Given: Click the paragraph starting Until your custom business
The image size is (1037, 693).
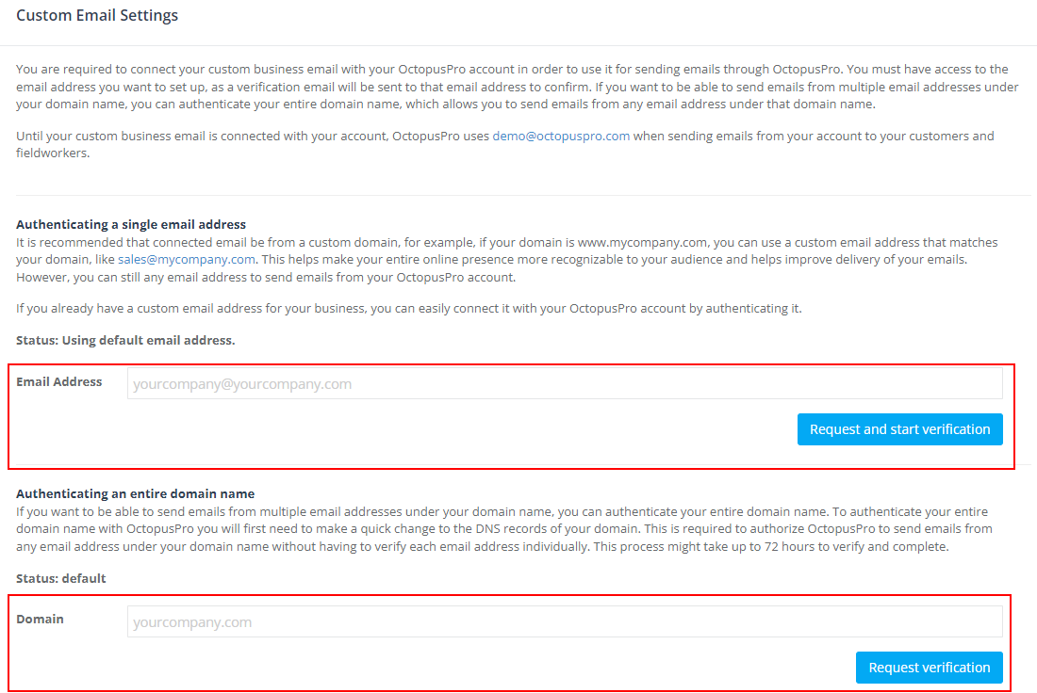Looking at the screenshot, I should click(x=505, y=144).
